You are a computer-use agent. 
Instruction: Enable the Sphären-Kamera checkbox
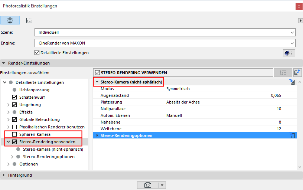(14, 134)
